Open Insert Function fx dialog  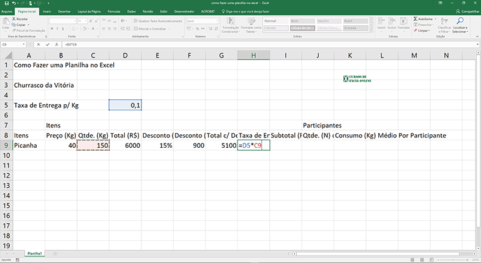tap(57, 45)
